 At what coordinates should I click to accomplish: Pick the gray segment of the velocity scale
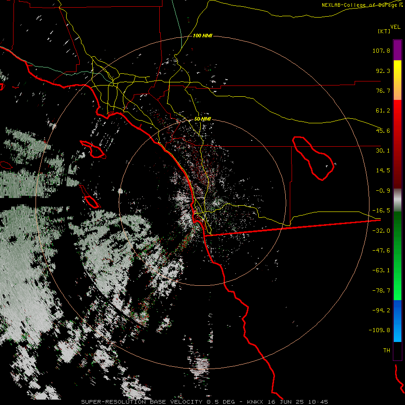[x=397, y=200]
